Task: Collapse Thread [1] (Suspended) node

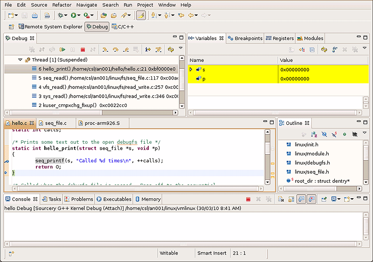Action: coord(20,60)
